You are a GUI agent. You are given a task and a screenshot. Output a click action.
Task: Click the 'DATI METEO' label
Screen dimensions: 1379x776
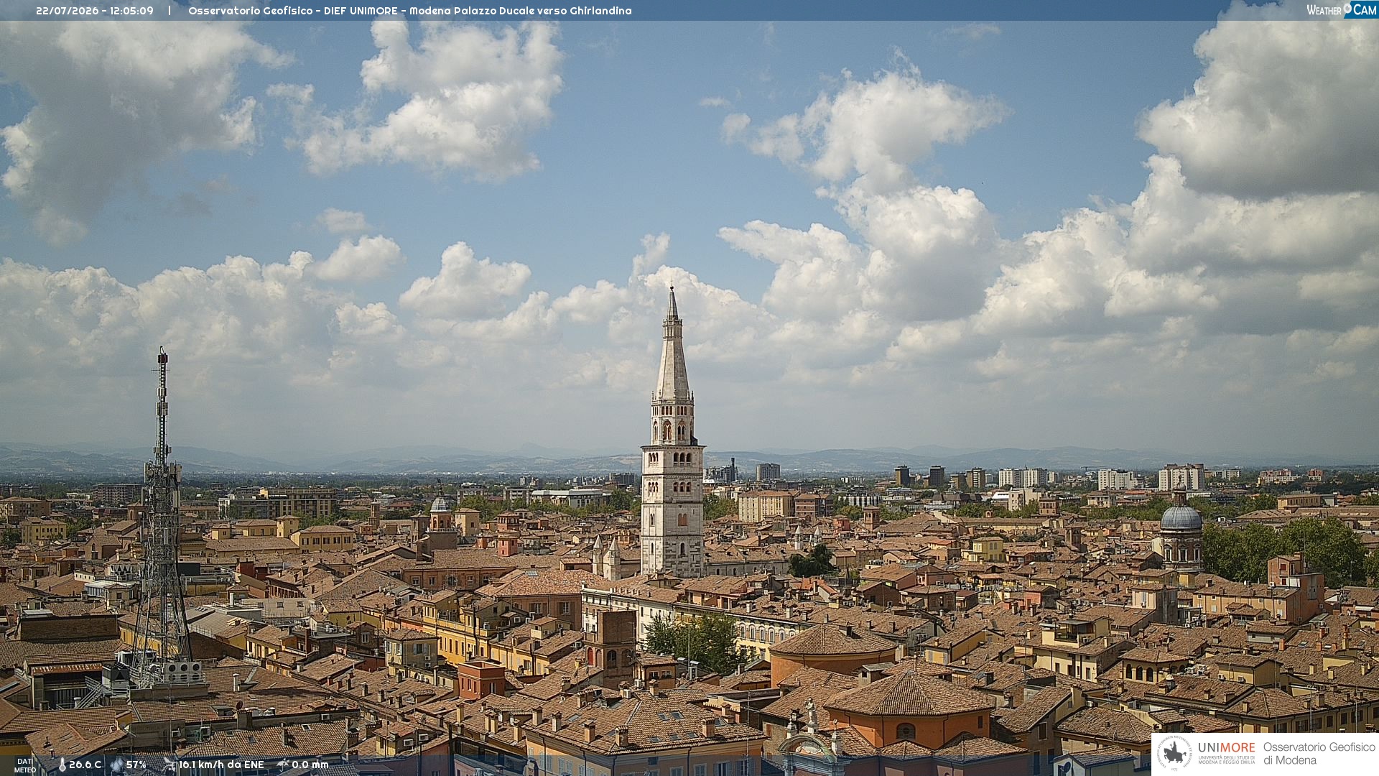[25, 766]
